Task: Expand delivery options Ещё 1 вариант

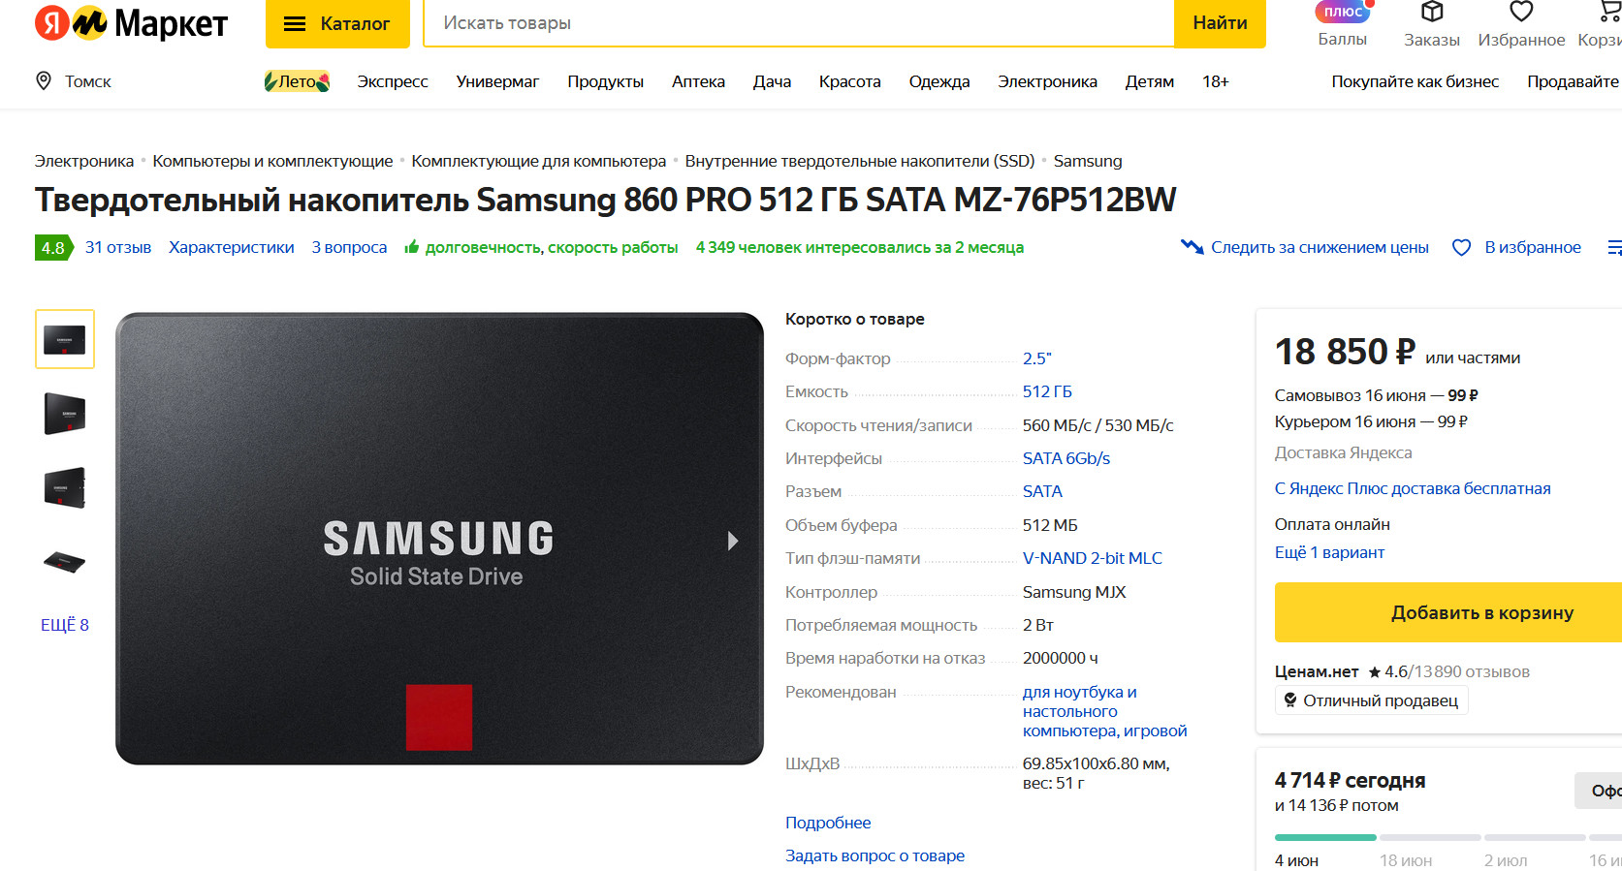Action: coord(1329,552)
